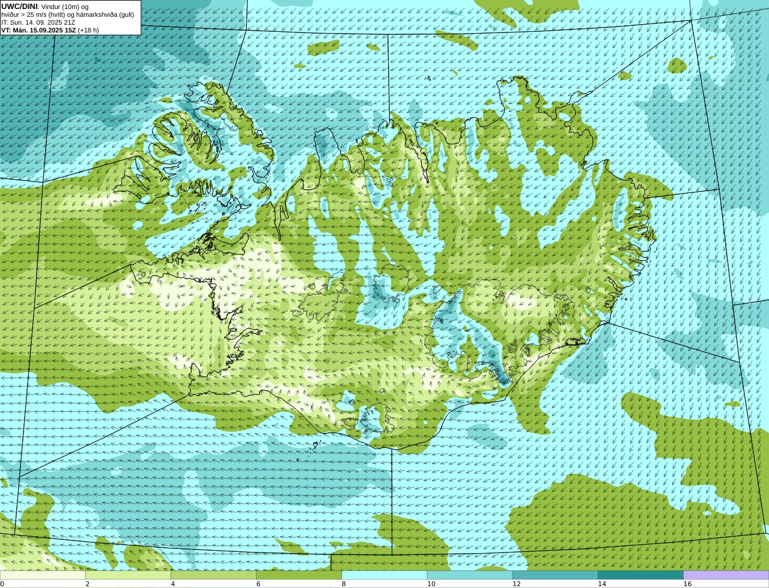Click the 4–6 m/s green legend swatch

point(213,575)
